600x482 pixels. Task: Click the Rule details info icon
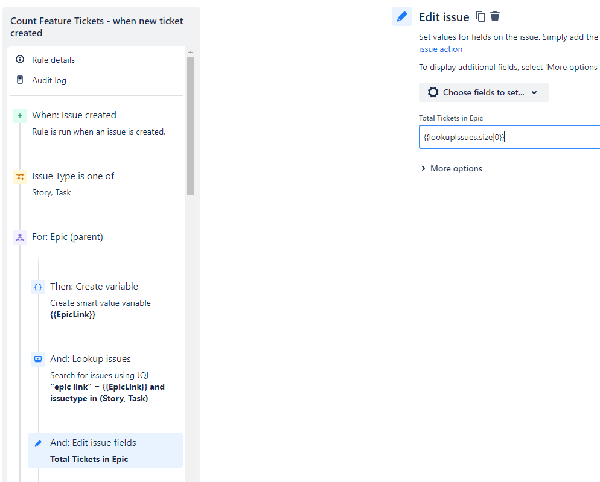click(20, 59)
